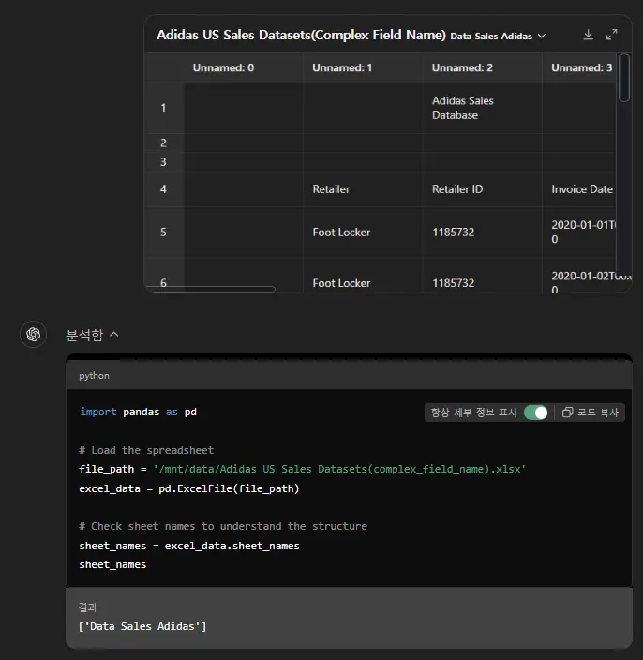
Task: Click the Retailer ID cell
Action: (x=457, y=189)
